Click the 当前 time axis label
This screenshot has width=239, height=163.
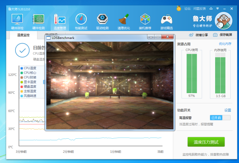click(x=161, y=151)
